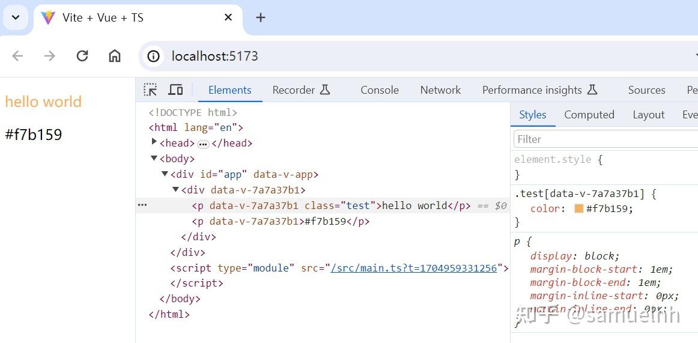Go to browser home page
The image size is (698, 343).
(114, 56)
